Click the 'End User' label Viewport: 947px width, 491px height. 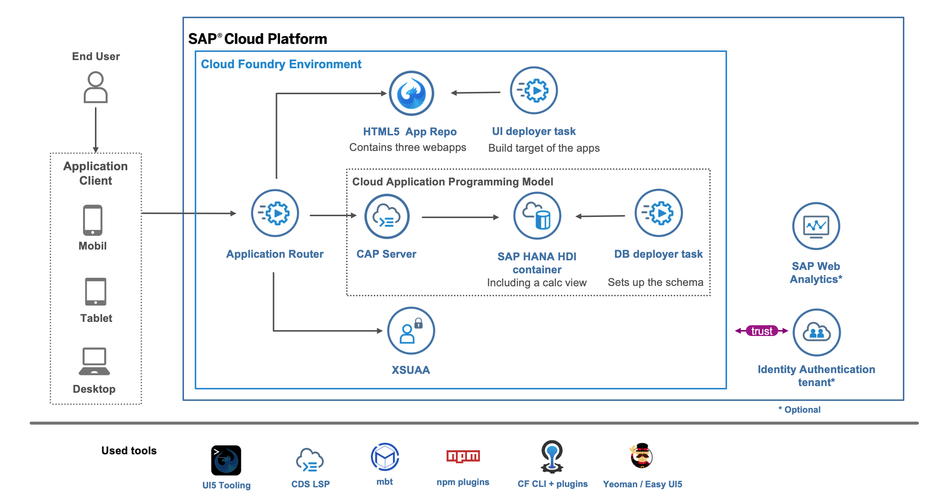tap(96, 56)
